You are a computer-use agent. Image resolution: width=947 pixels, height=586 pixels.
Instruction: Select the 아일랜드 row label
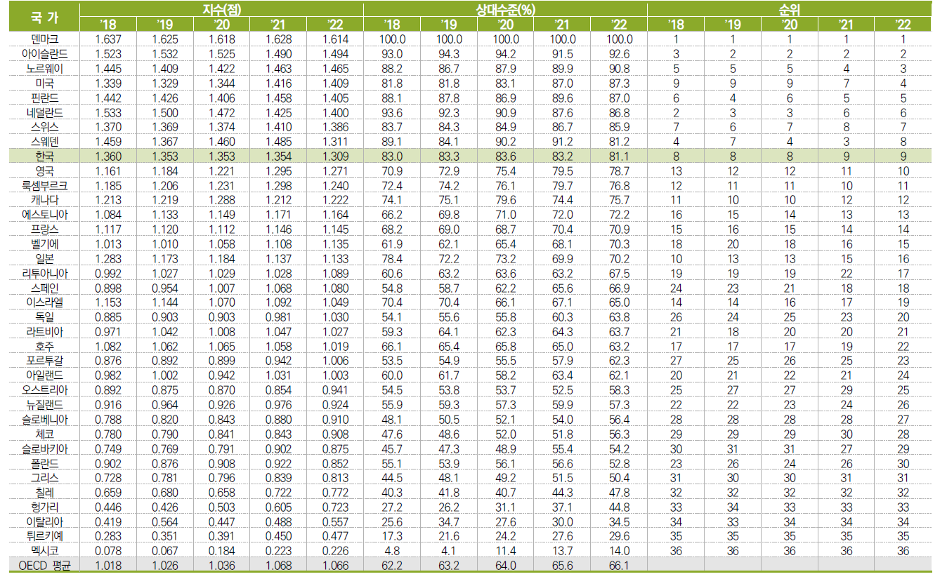(45, 375)
